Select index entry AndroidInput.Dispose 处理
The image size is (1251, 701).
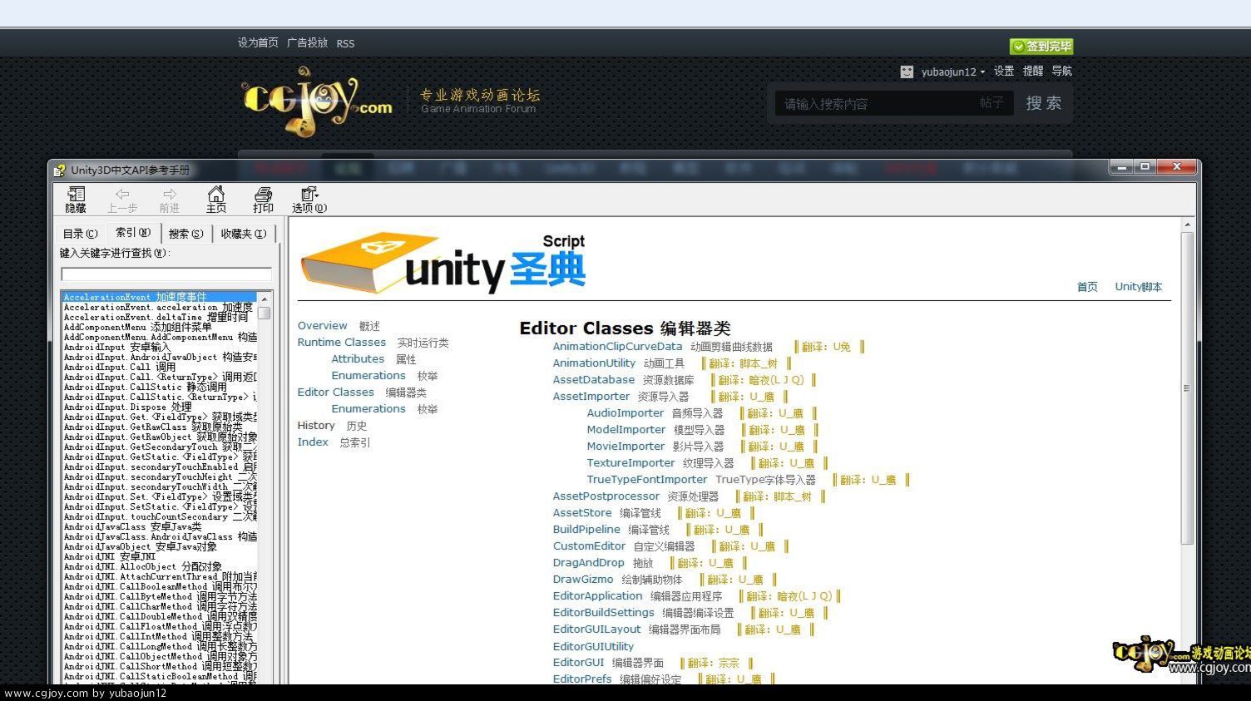click(128, 407)
